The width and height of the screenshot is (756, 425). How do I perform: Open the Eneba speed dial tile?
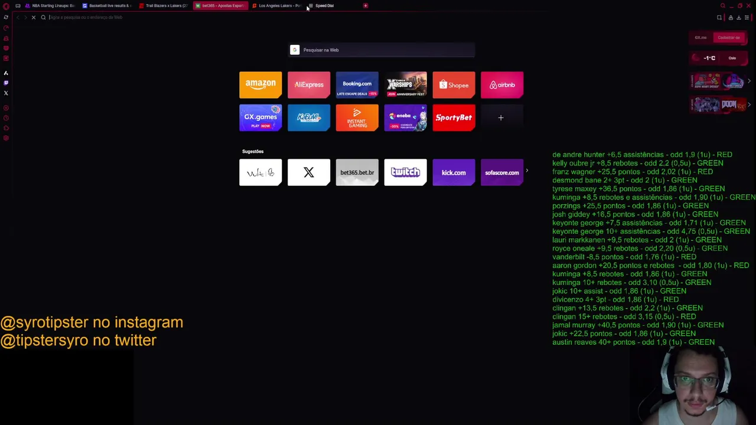coord(405,117)
